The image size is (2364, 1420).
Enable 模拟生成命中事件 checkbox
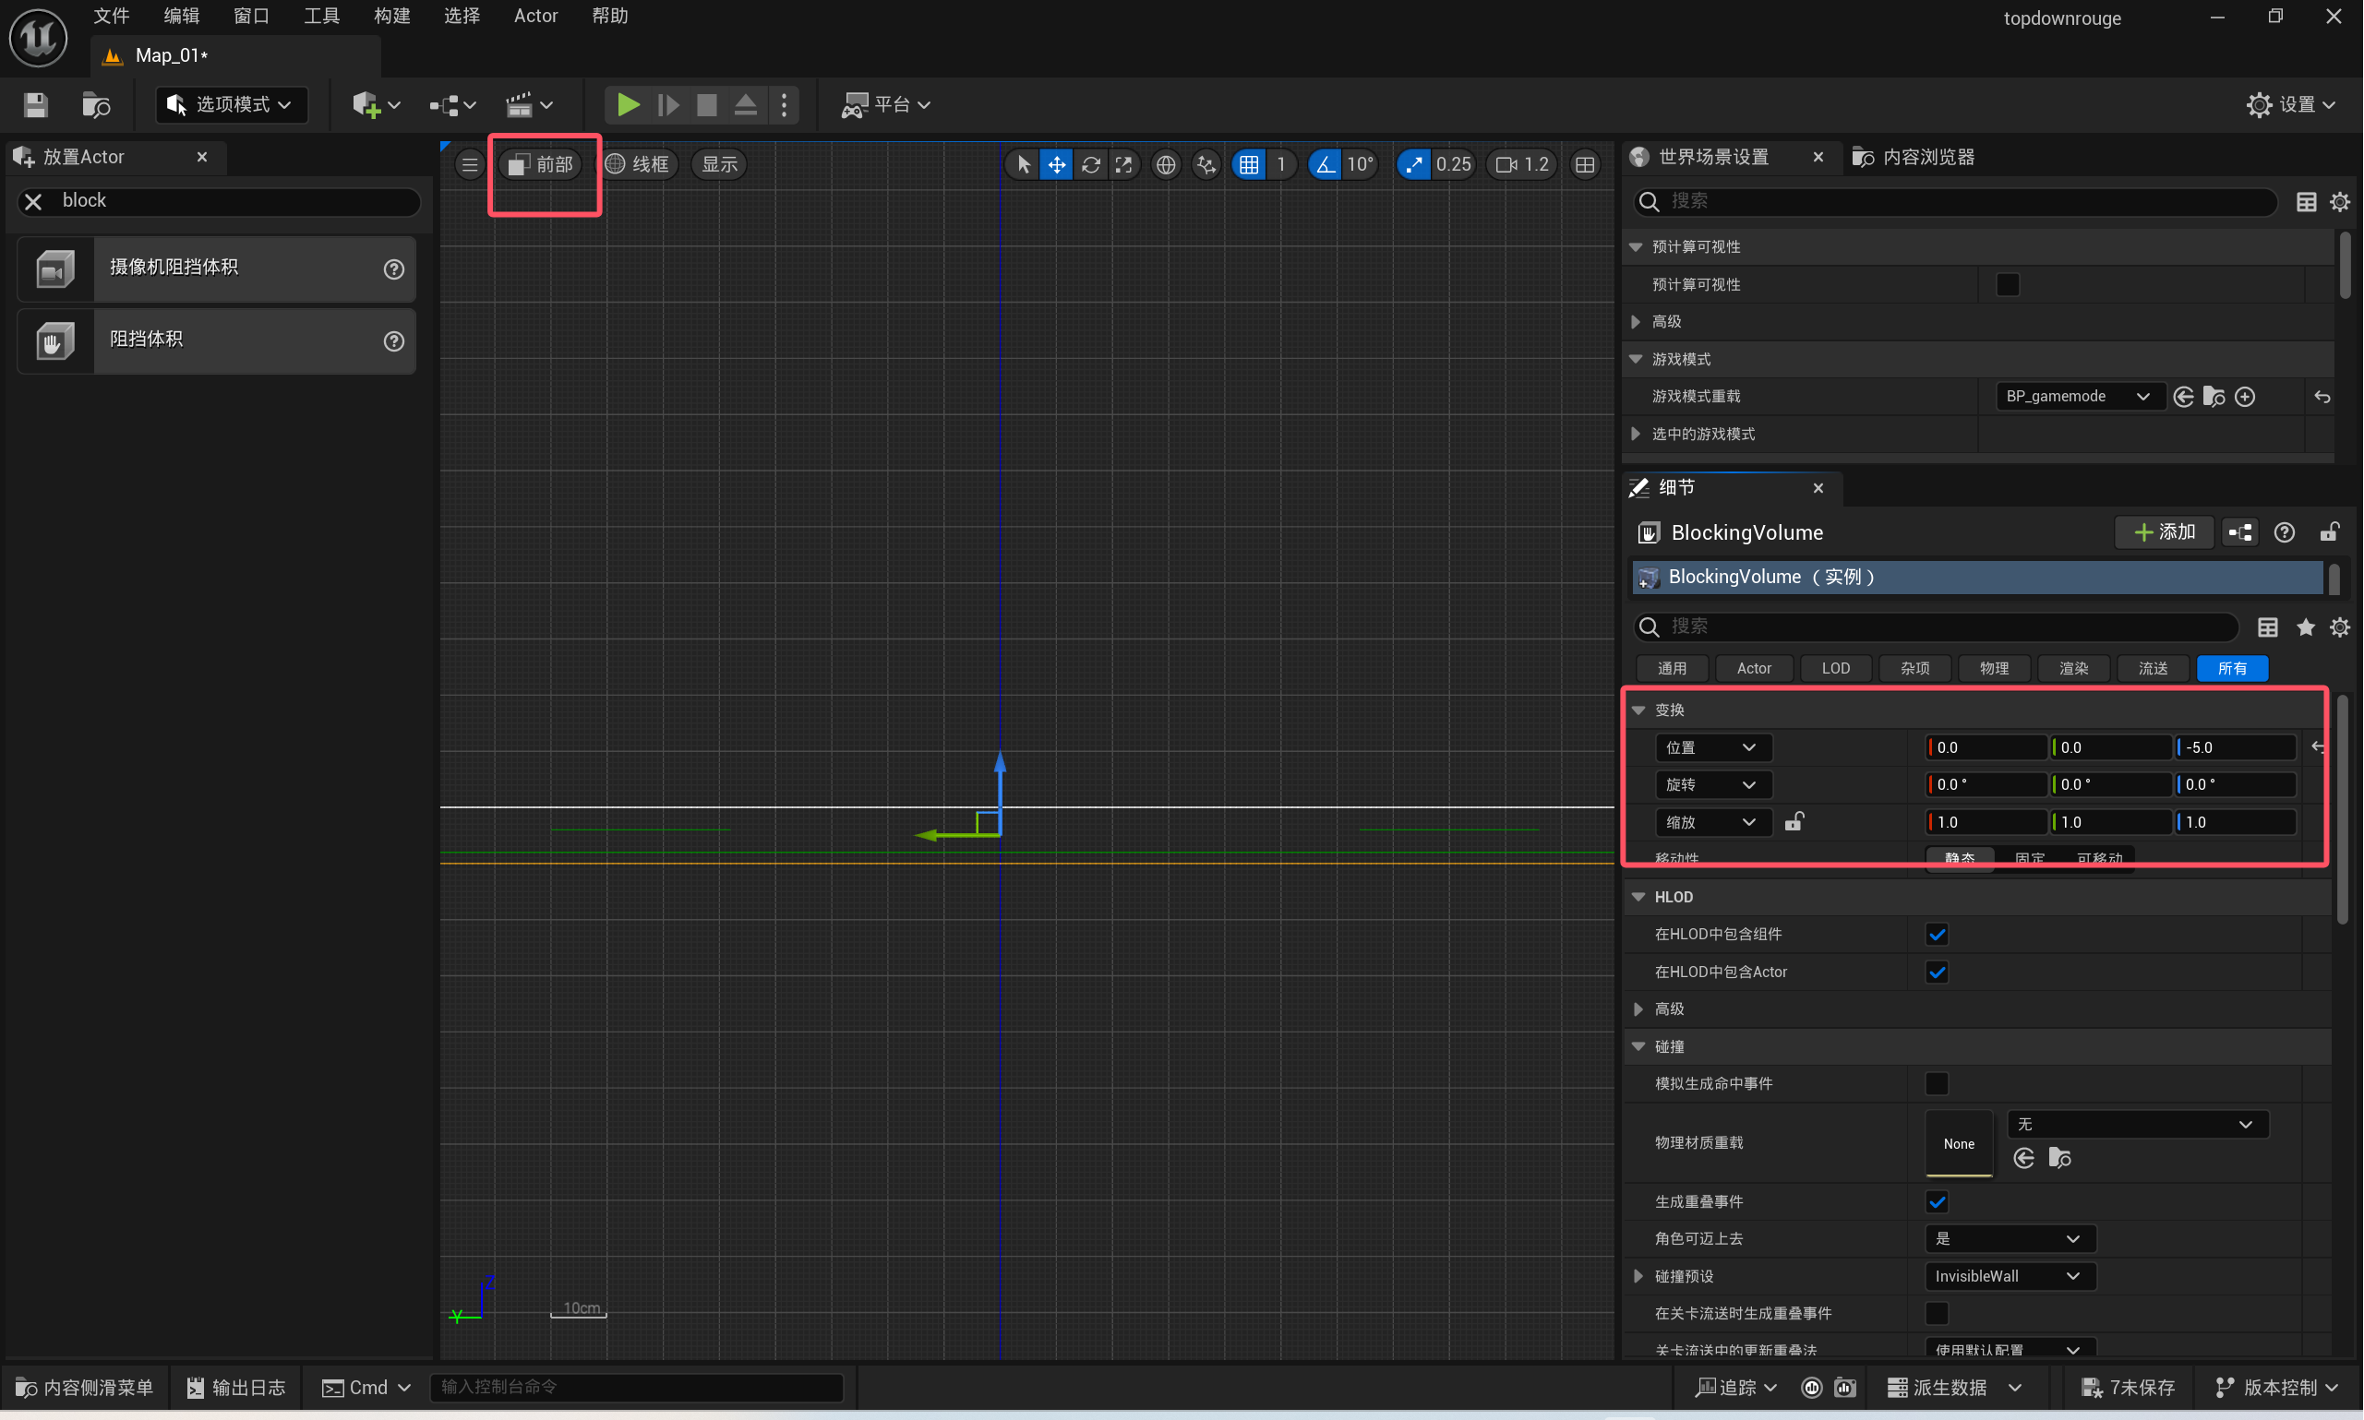[x=1938, y=1084]
